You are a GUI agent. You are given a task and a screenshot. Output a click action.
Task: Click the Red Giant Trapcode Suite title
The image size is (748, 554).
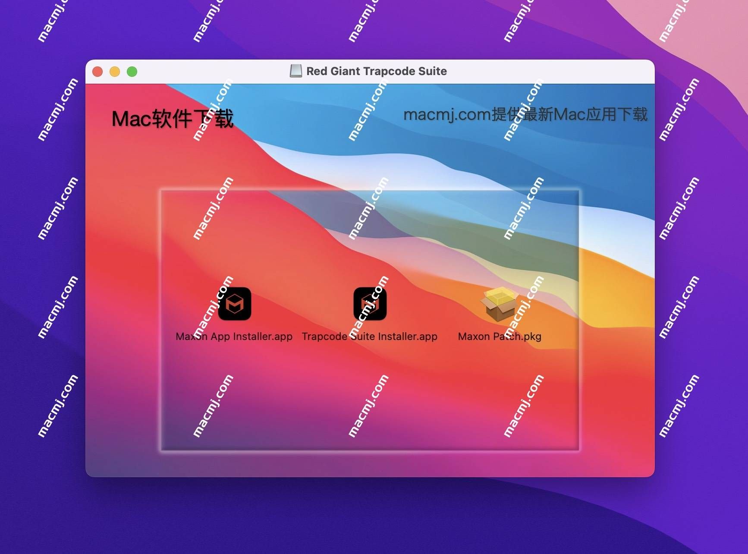click(x=377, y=71)
